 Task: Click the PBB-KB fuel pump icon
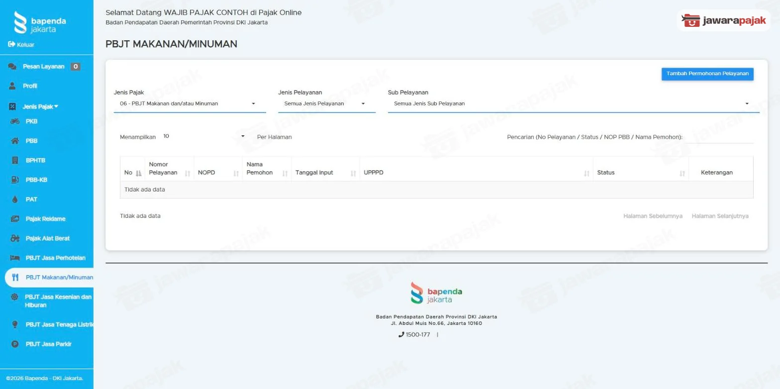[x=15, y=180]
